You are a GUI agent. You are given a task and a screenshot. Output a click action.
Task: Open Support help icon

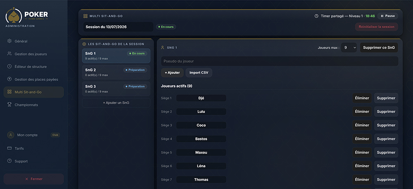click(9, 161)
